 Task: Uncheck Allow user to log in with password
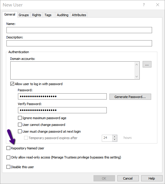(12, 84)
